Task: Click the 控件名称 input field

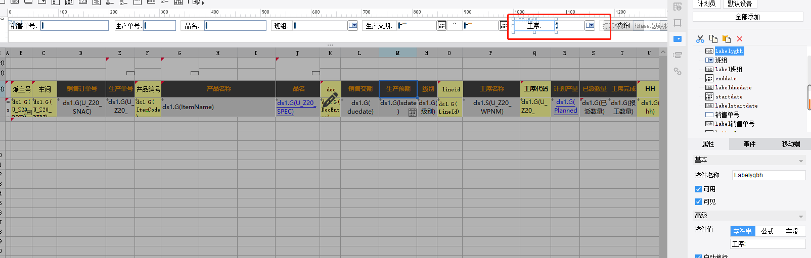Action: (x=769, y=175)
